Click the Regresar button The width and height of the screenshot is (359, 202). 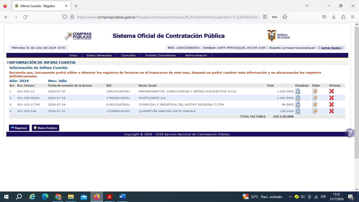pyautogui.click(x=19, y=128)
